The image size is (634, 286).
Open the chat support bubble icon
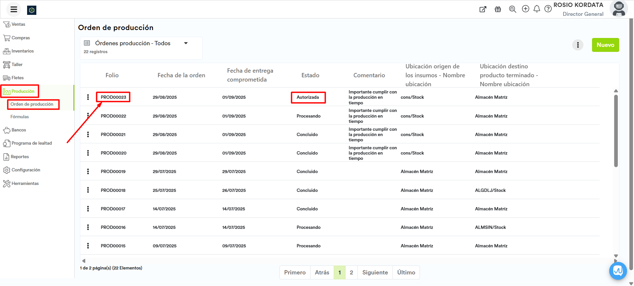[x=618, y=271]
